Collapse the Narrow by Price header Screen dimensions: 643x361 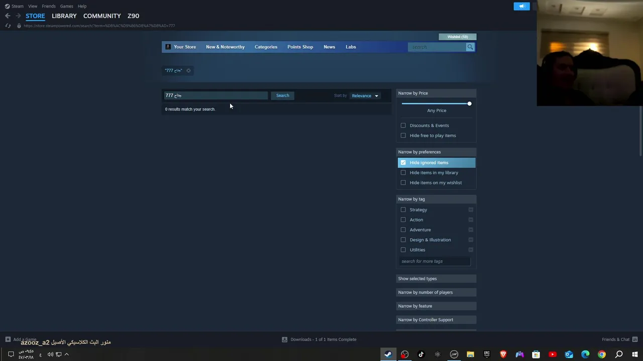436,93
